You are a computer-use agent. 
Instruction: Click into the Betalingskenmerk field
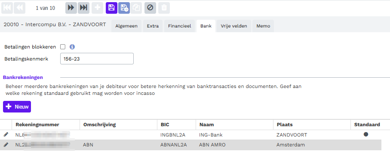[x=97, y=59]
